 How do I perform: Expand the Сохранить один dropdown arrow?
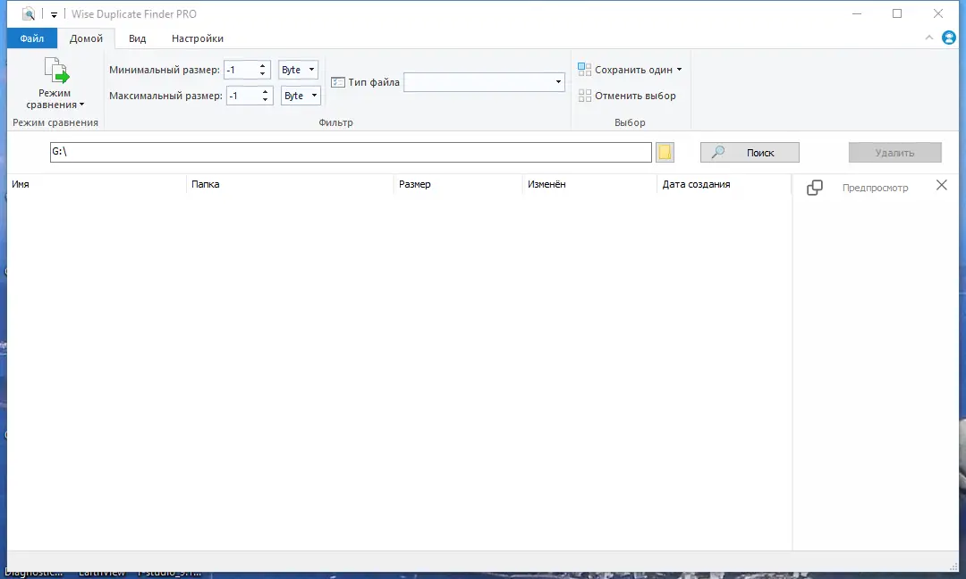click(x=680, y=70)
